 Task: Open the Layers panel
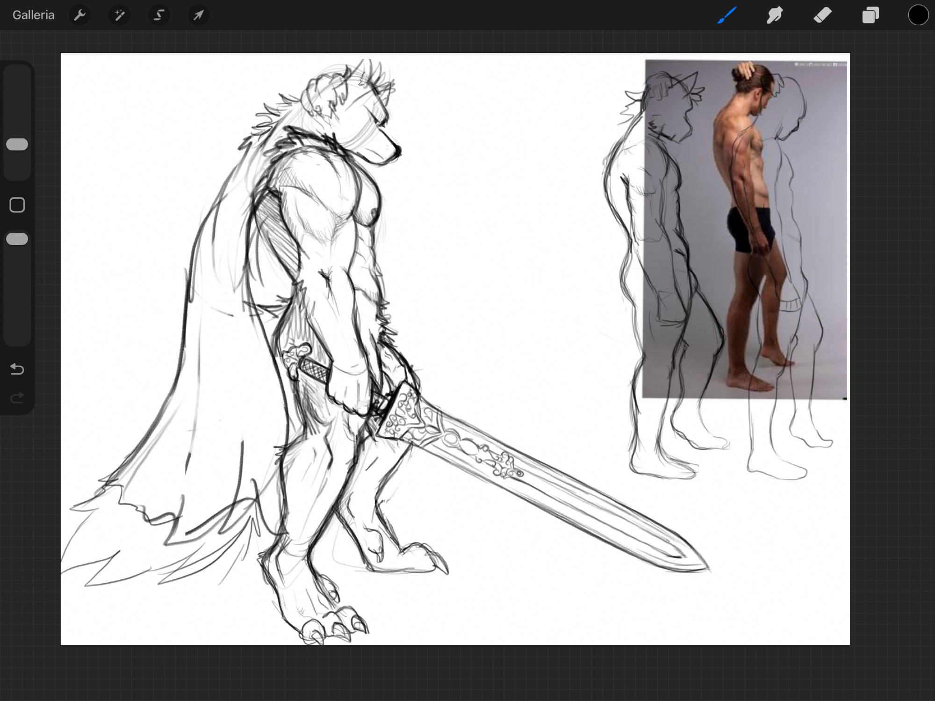(870, 15)
